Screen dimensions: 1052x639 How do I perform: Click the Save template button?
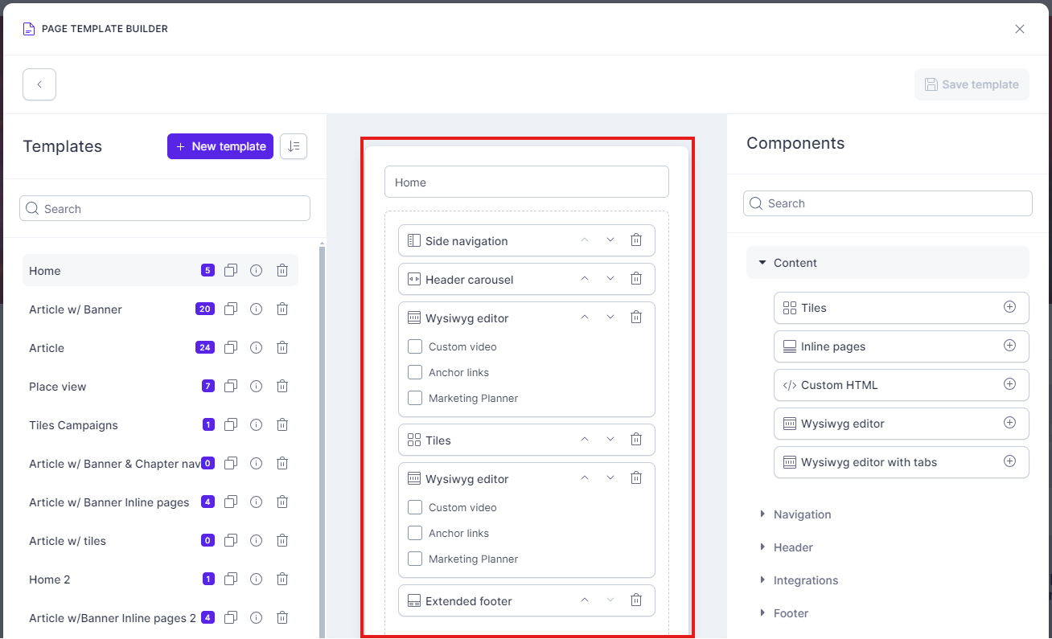coord(972,84)
